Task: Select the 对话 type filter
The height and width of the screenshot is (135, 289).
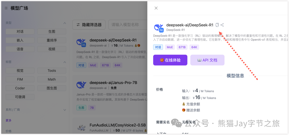Action: [x=20, y=32]
